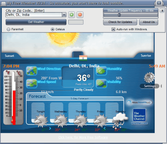Click the 56% humidity value
167x144 pixels.
coord(119,78)
